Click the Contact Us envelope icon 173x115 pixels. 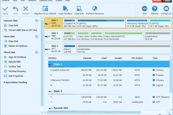click(166, 9)
